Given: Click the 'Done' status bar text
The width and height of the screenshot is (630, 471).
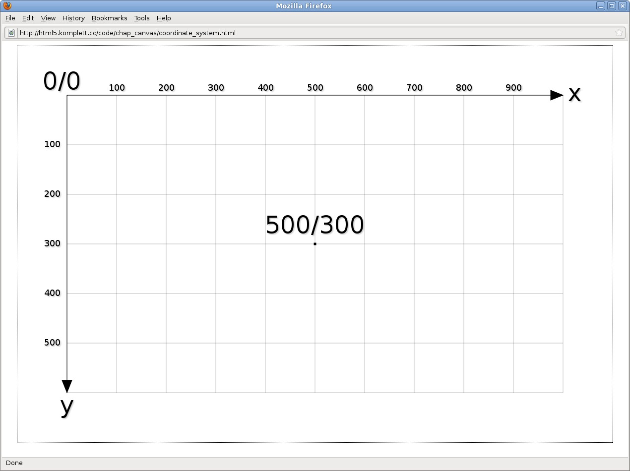Looking at the screenshot, I should point(14,463).
